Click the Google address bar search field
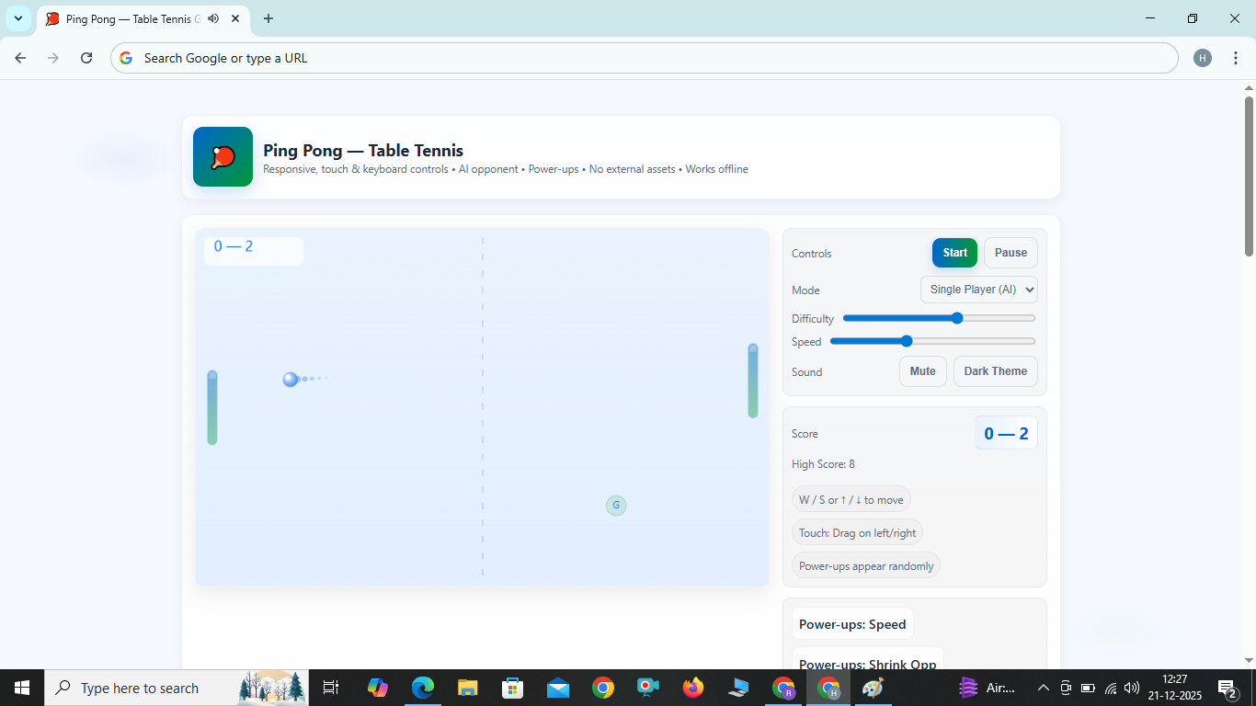 click(x=644, y=58)
